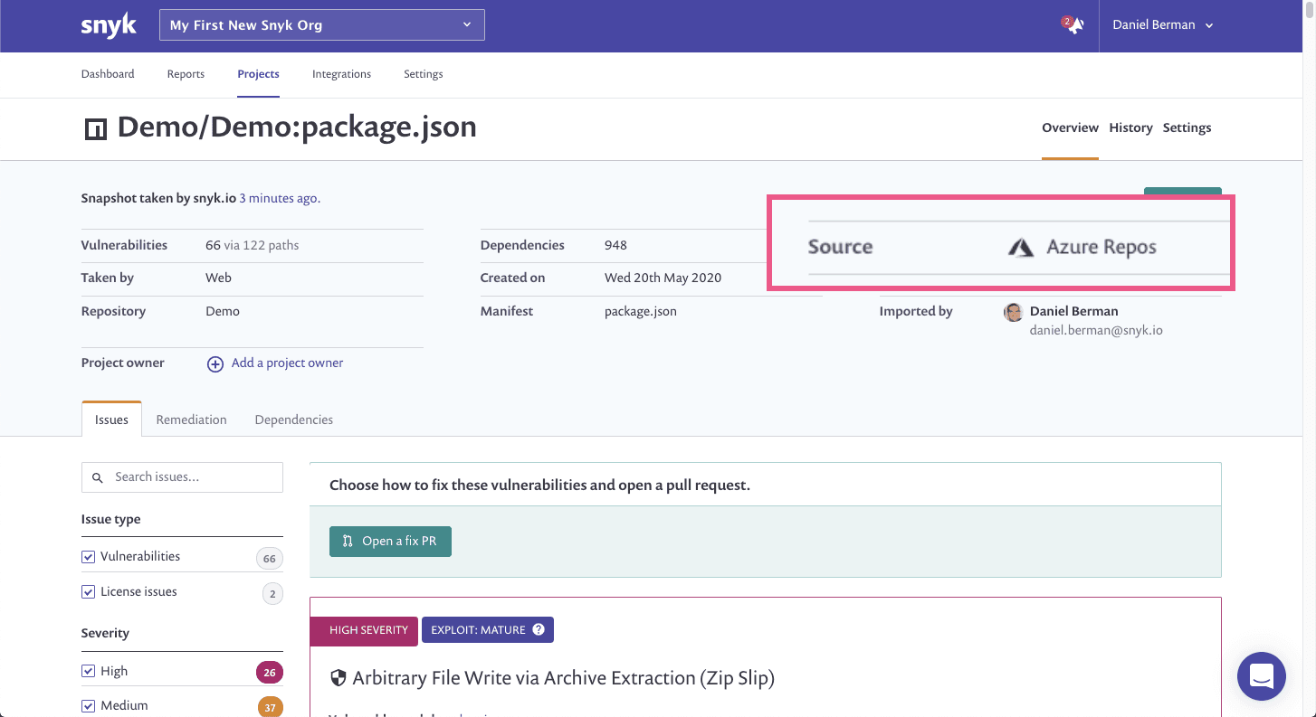
Task: Open the notifications megaphone icon
Action: click(1073, 25)
